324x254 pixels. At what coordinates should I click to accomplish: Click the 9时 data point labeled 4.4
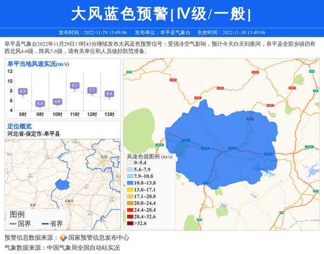tap(40, 104)
